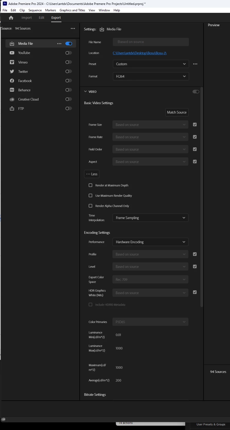Image resolution: width=230 pixels, height=430 pixels.
Task: Click the File Name input field
Action: [151, 42]
